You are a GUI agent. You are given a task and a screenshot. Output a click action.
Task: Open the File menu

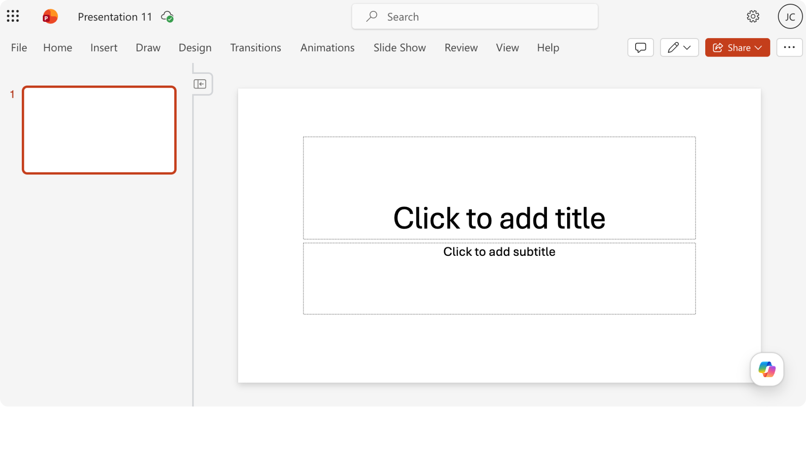click(x=19, y=48)
